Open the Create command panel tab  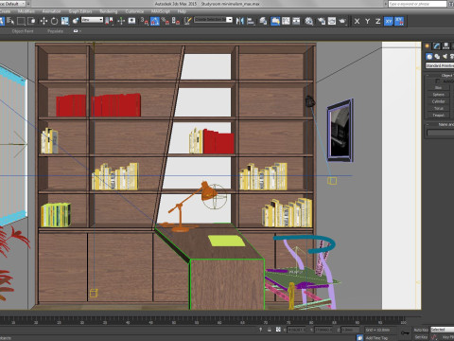[x=428, y=46]
